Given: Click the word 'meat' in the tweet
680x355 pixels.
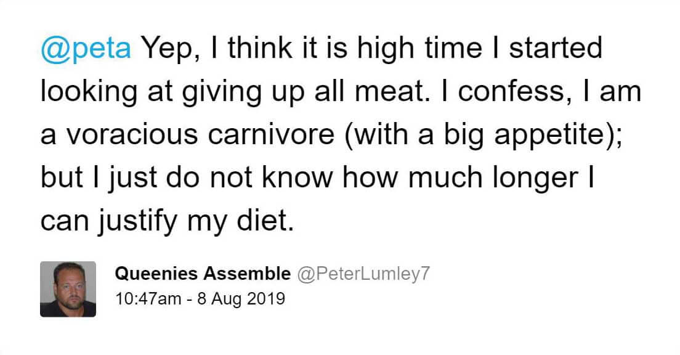Looking at the screenshot, I should click(389, 92).
